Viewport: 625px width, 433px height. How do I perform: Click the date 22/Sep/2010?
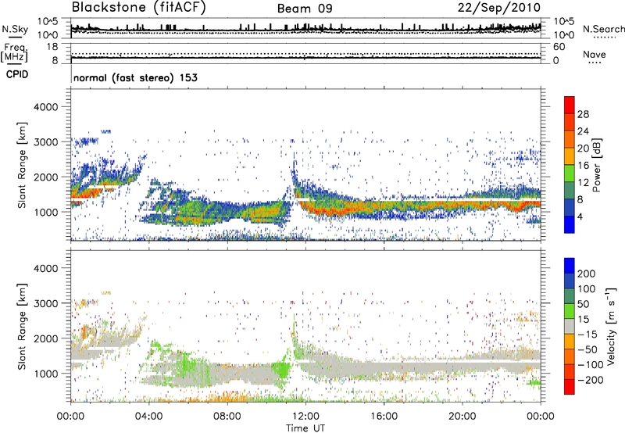point(499,8)
